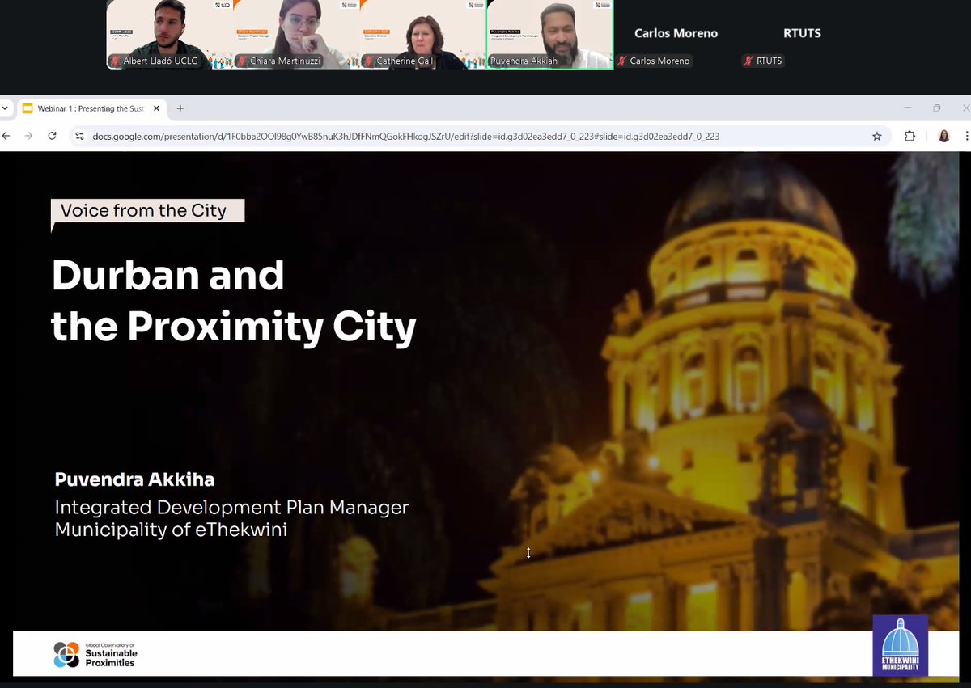Open the Chrome three-dot menu
971x688 pixels.
click(966, 136)
